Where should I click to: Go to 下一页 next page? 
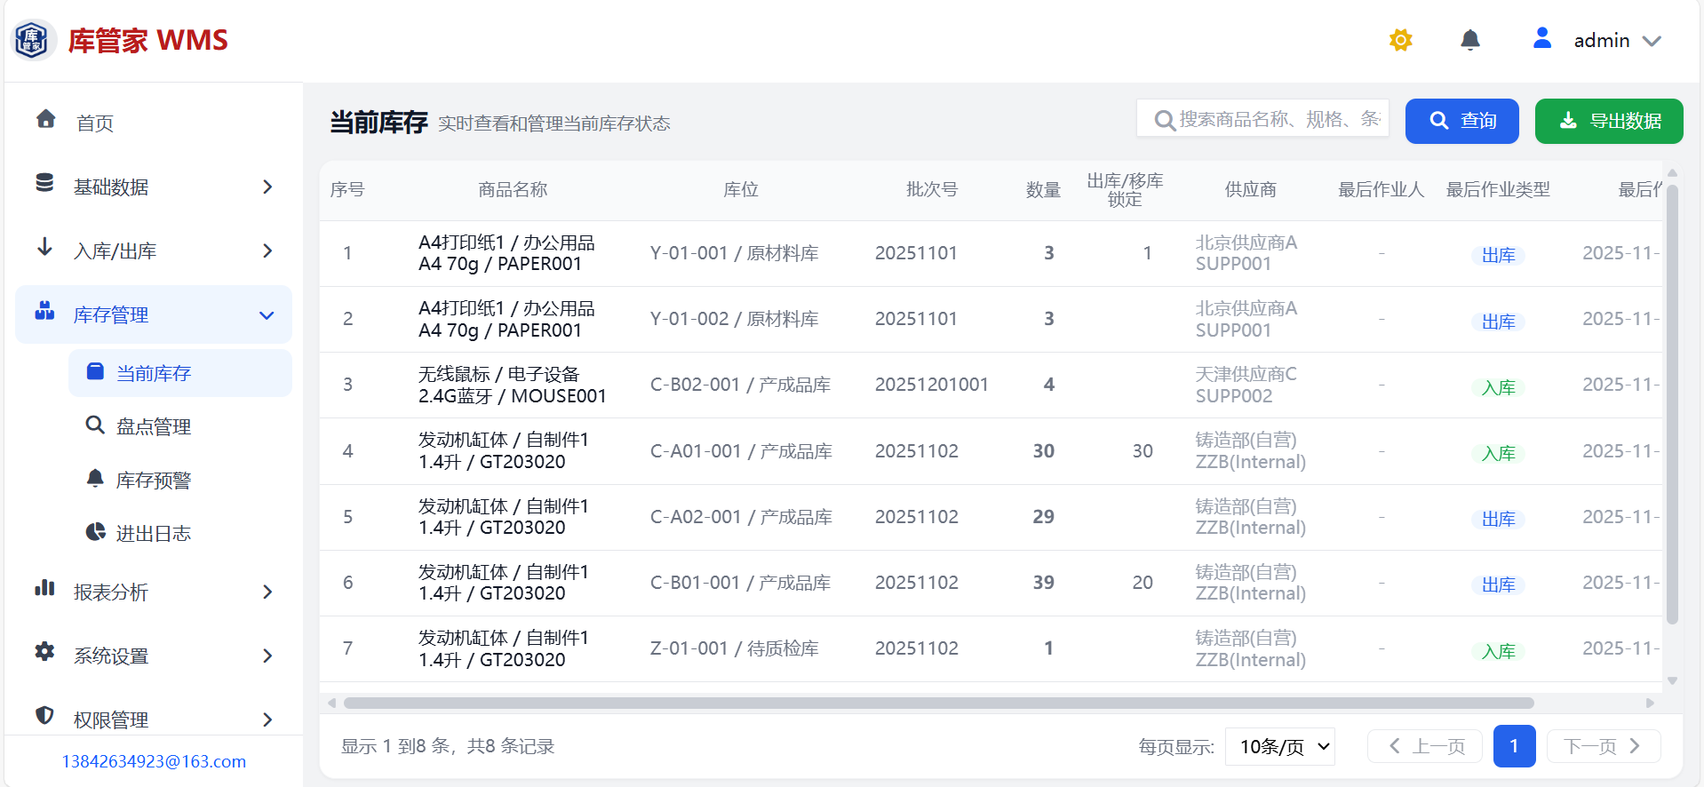pyautogui.click(x=1604, y=746)
